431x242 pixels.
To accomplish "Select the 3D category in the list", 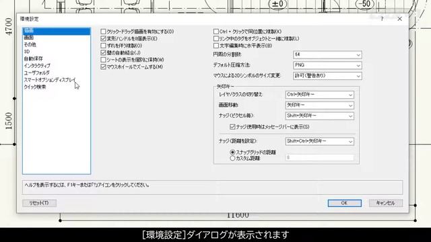I will click(x=57, y=52).
